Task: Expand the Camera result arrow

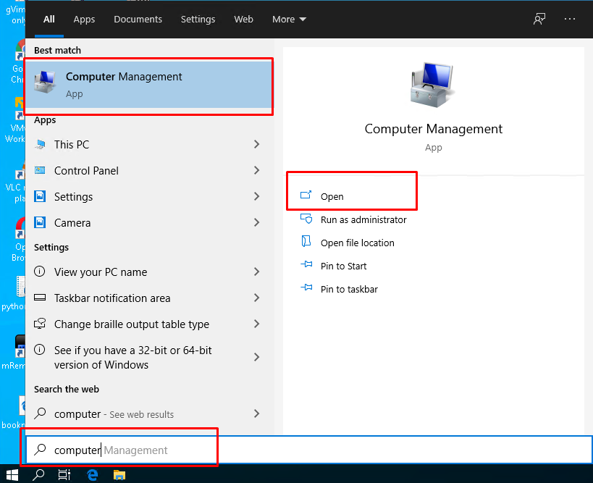Action: pyautogui.click(x=257, y=222)
